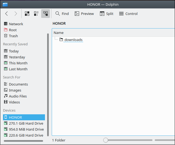
Task: Click the 954.0 MiB drive icon
Action: coord(6,129)
